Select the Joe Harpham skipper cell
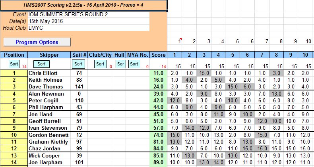Image resolution: width=314 pixels, height=167 pixels. click(49, 162)
